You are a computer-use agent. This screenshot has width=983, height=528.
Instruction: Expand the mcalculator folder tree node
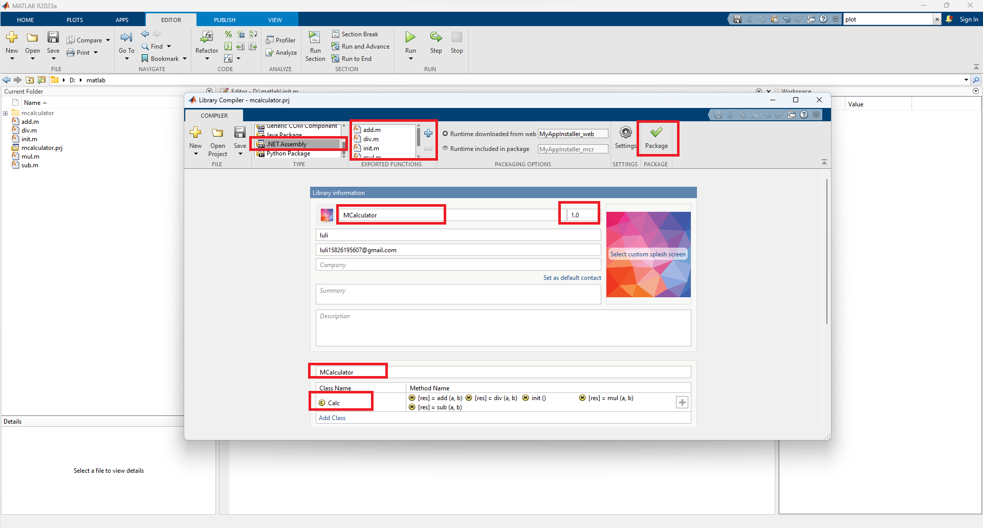pyautogui.click(x=6, y=113)
